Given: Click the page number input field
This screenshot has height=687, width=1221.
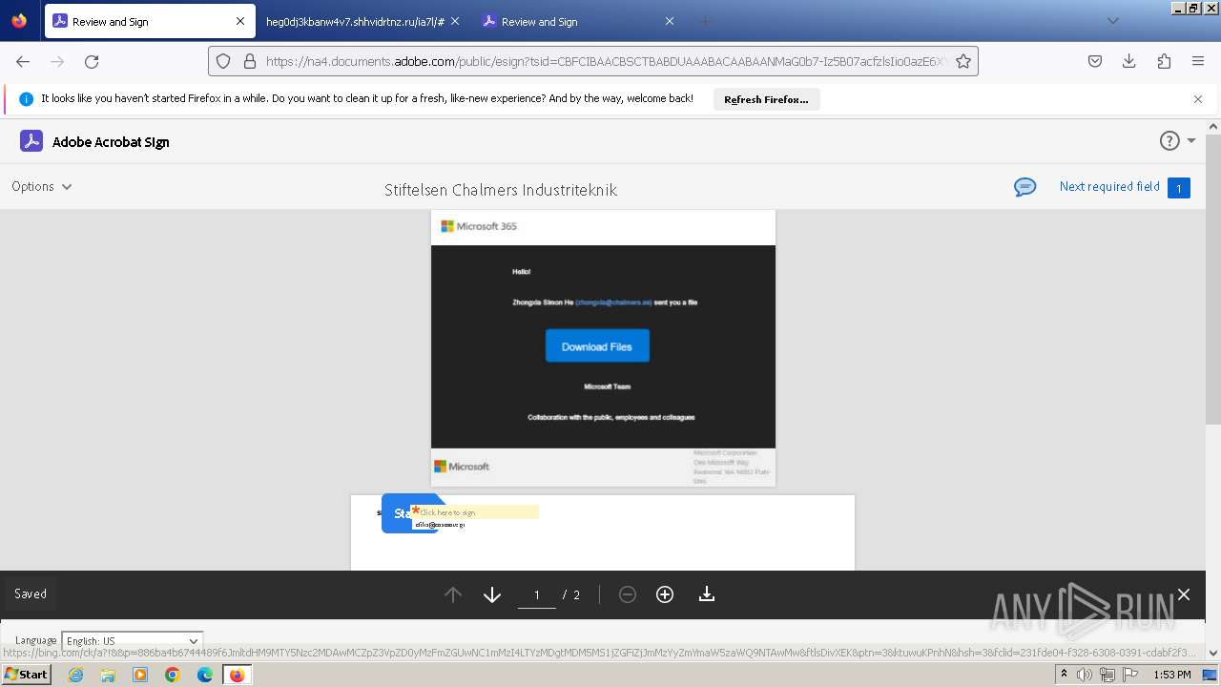Looking at the screenshot, I should pos(536,594).
